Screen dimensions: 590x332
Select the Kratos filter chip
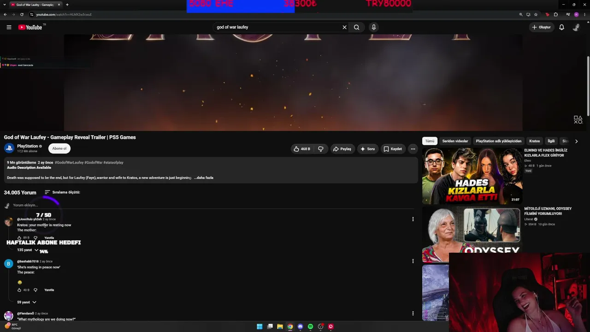click(x=535, y=141)
